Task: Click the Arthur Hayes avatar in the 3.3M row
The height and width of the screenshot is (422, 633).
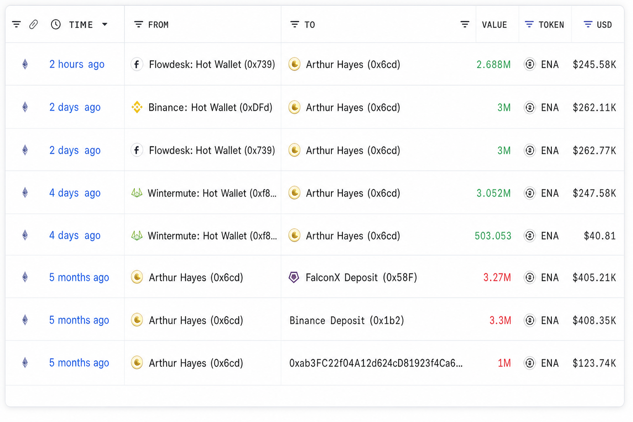Action: point(137,320)
